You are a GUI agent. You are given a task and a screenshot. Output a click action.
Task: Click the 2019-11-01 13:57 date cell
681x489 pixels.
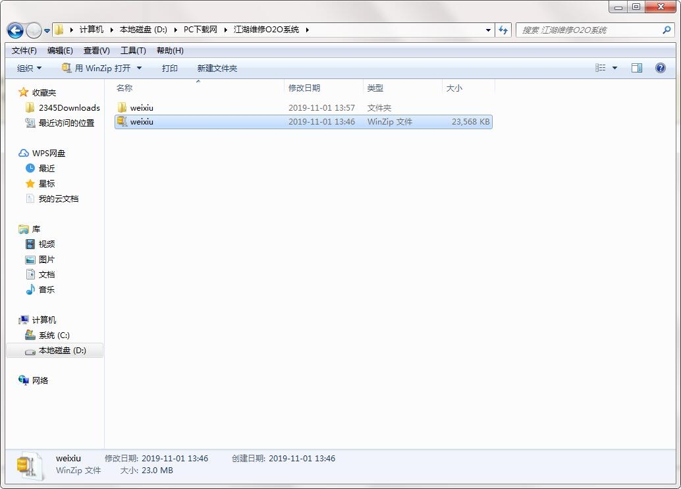point(321,107)
